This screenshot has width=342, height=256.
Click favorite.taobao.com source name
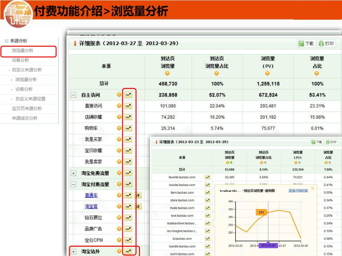tap(182, 177)
